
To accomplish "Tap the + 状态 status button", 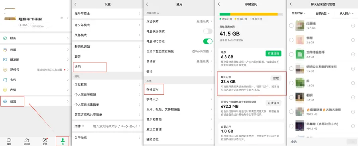I will click(x=24, y=25).
